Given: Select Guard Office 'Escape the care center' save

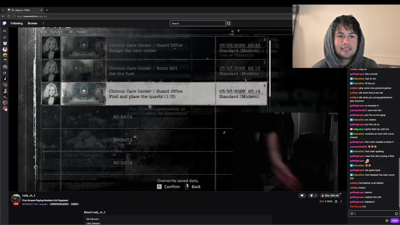Looking at the screenshot, I should 154,48.
